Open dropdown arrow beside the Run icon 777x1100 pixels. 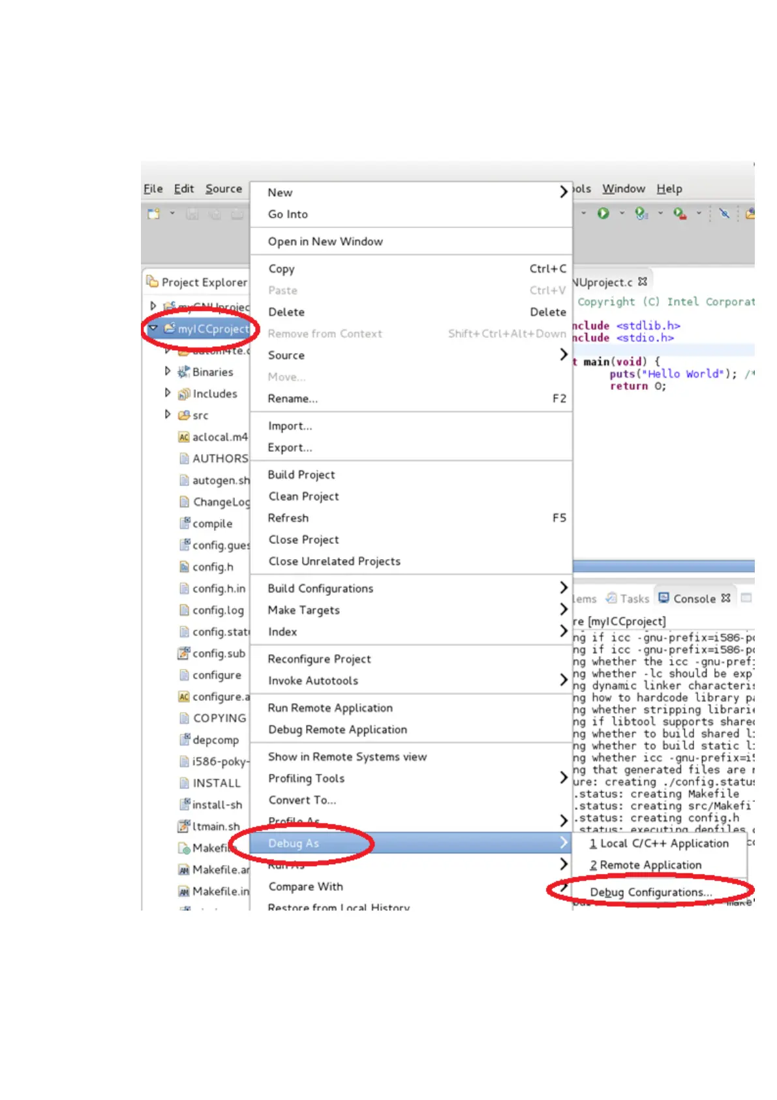coord(622,213)
